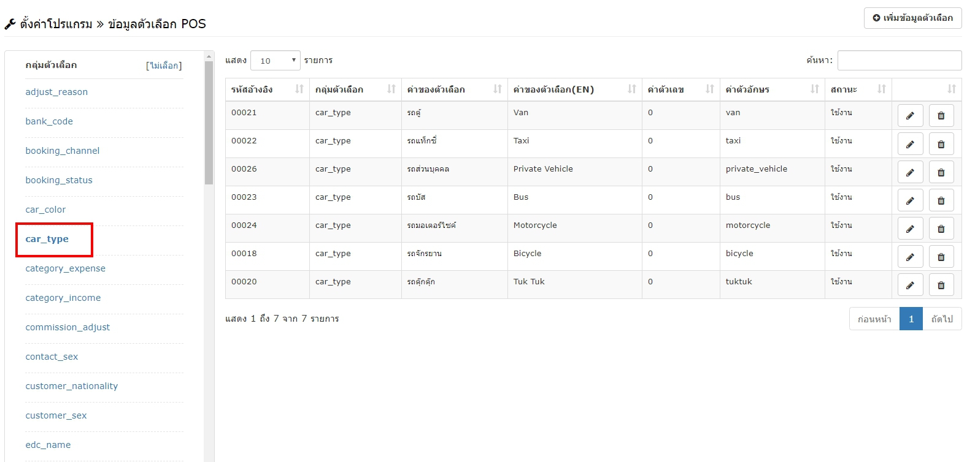Sort by the last unlabeled action column
975x462 pixels.
952,89
